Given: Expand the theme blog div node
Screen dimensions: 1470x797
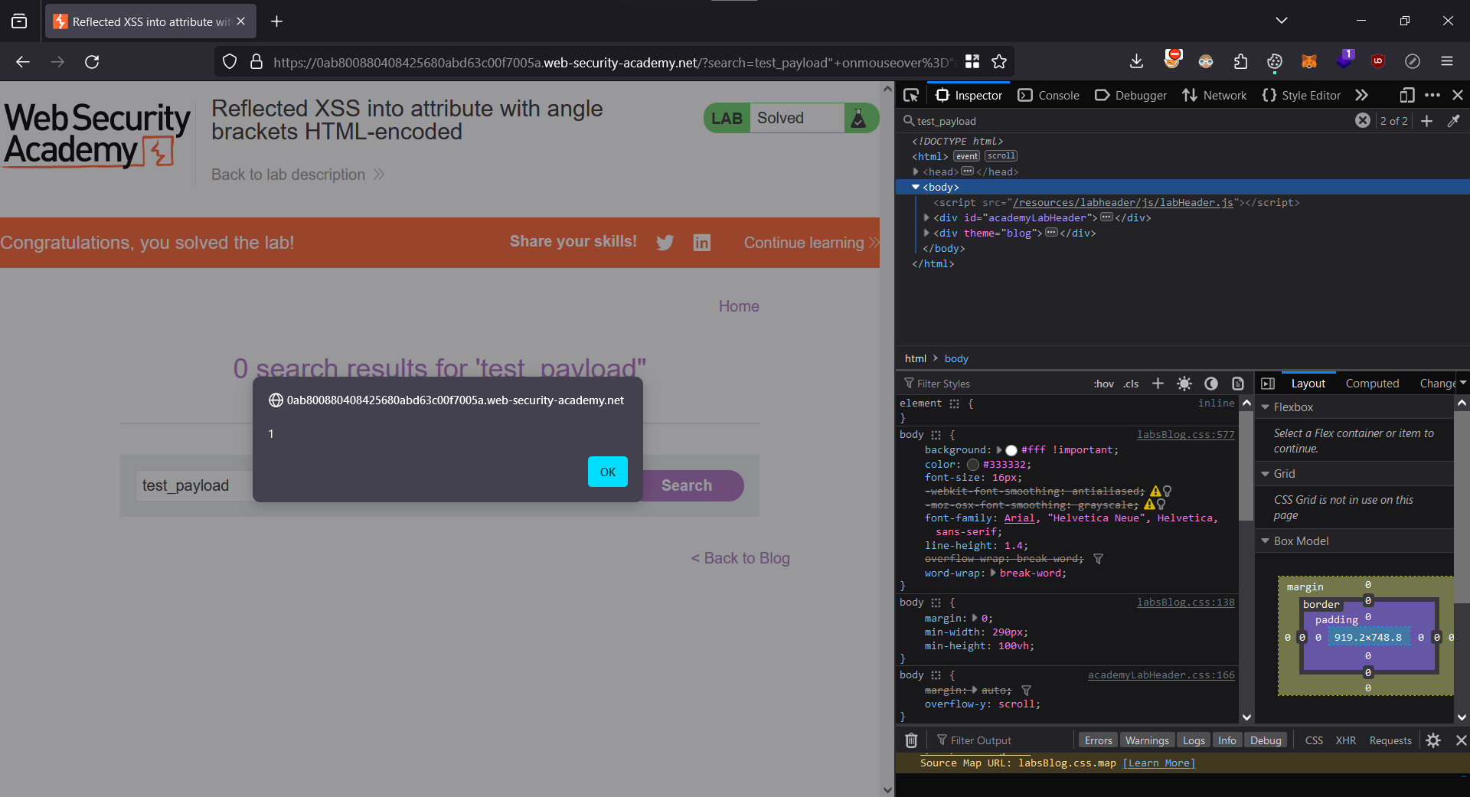Looking at the screenshot, I should click(x=926, y=233).
